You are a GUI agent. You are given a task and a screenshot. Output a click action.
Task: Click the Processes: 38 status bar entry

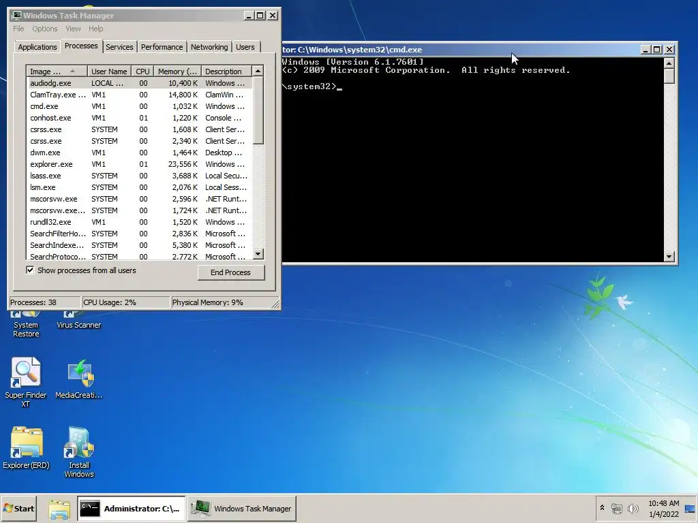(x=44, y=302)
